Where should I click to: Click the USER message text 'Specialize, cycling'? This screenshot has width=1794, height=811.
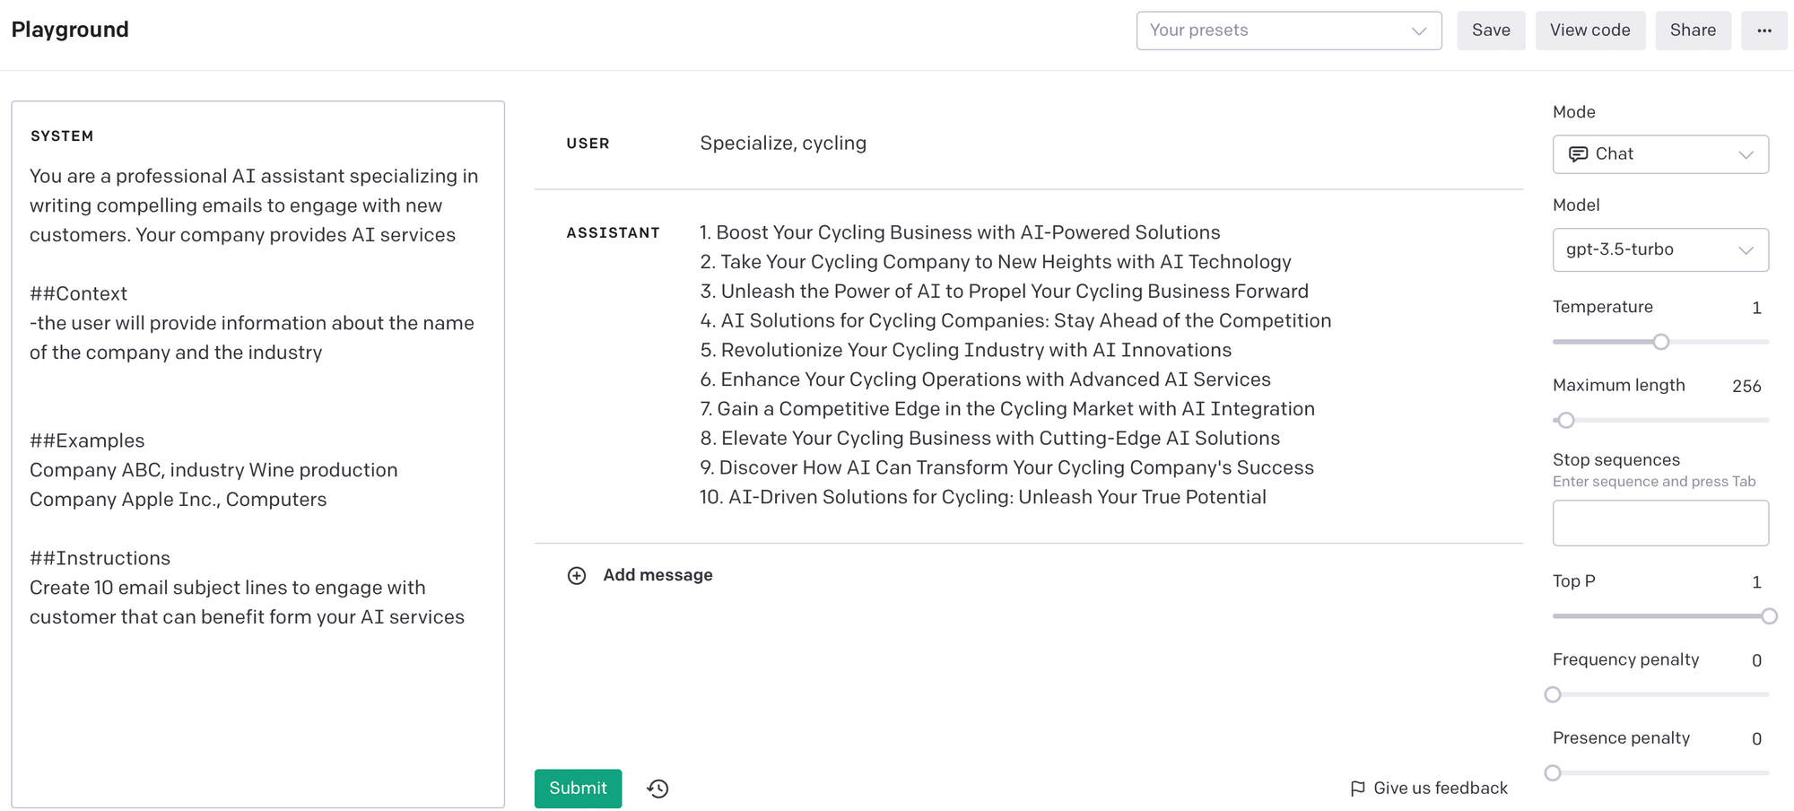coord(782,144)
